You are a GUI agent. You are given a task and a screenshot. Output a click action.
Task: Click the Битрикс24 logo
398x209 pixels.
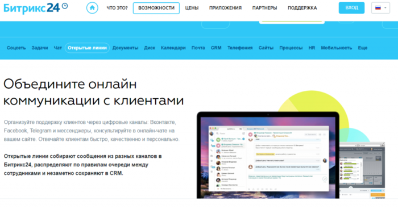[35, 8]
